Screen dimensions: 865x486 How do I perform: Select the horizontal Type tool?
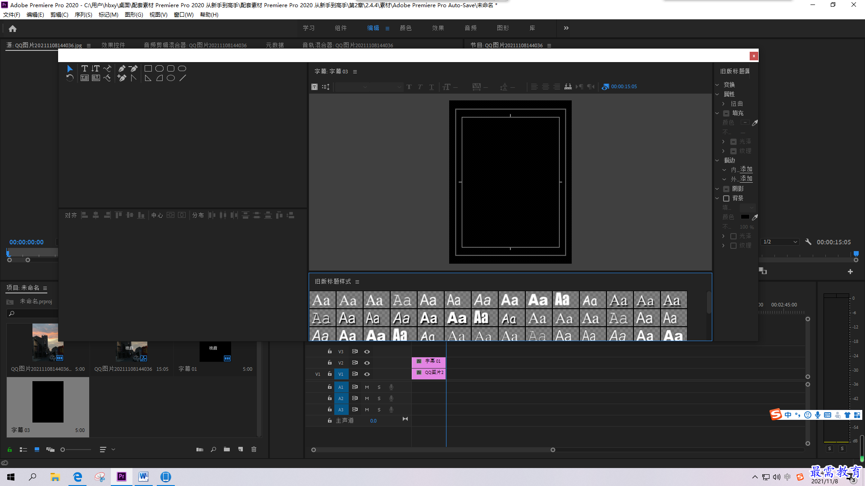coord(84,68)
